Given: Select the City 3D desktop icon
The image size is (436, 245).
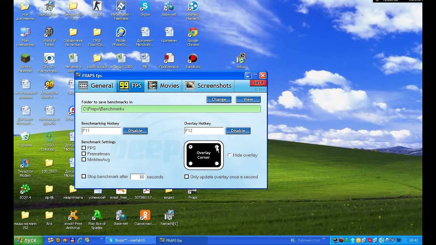Looking at the screenshot, I should point(49,63).
